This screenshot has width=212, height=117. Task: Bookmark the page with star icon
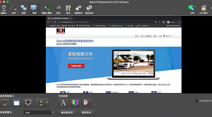159,22
